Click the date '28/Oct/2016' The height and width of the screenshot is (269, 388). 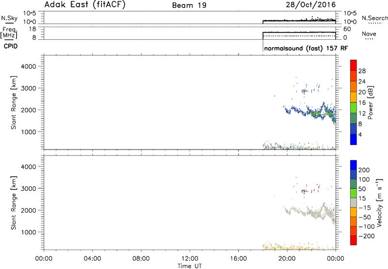pyautogui.click(x=311, y=5)
